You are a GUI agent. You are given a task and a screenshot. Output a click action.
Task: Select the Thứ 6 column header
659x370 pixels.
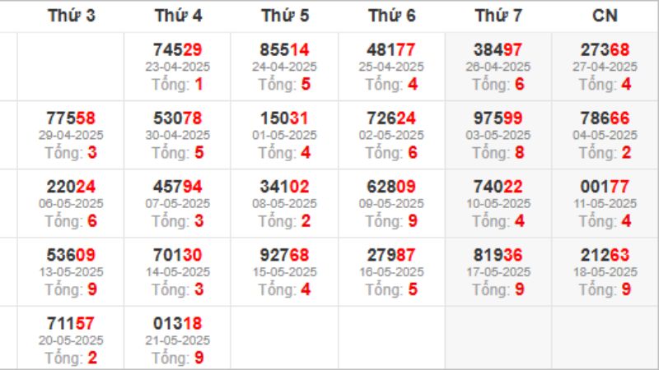tap(391, 16)
